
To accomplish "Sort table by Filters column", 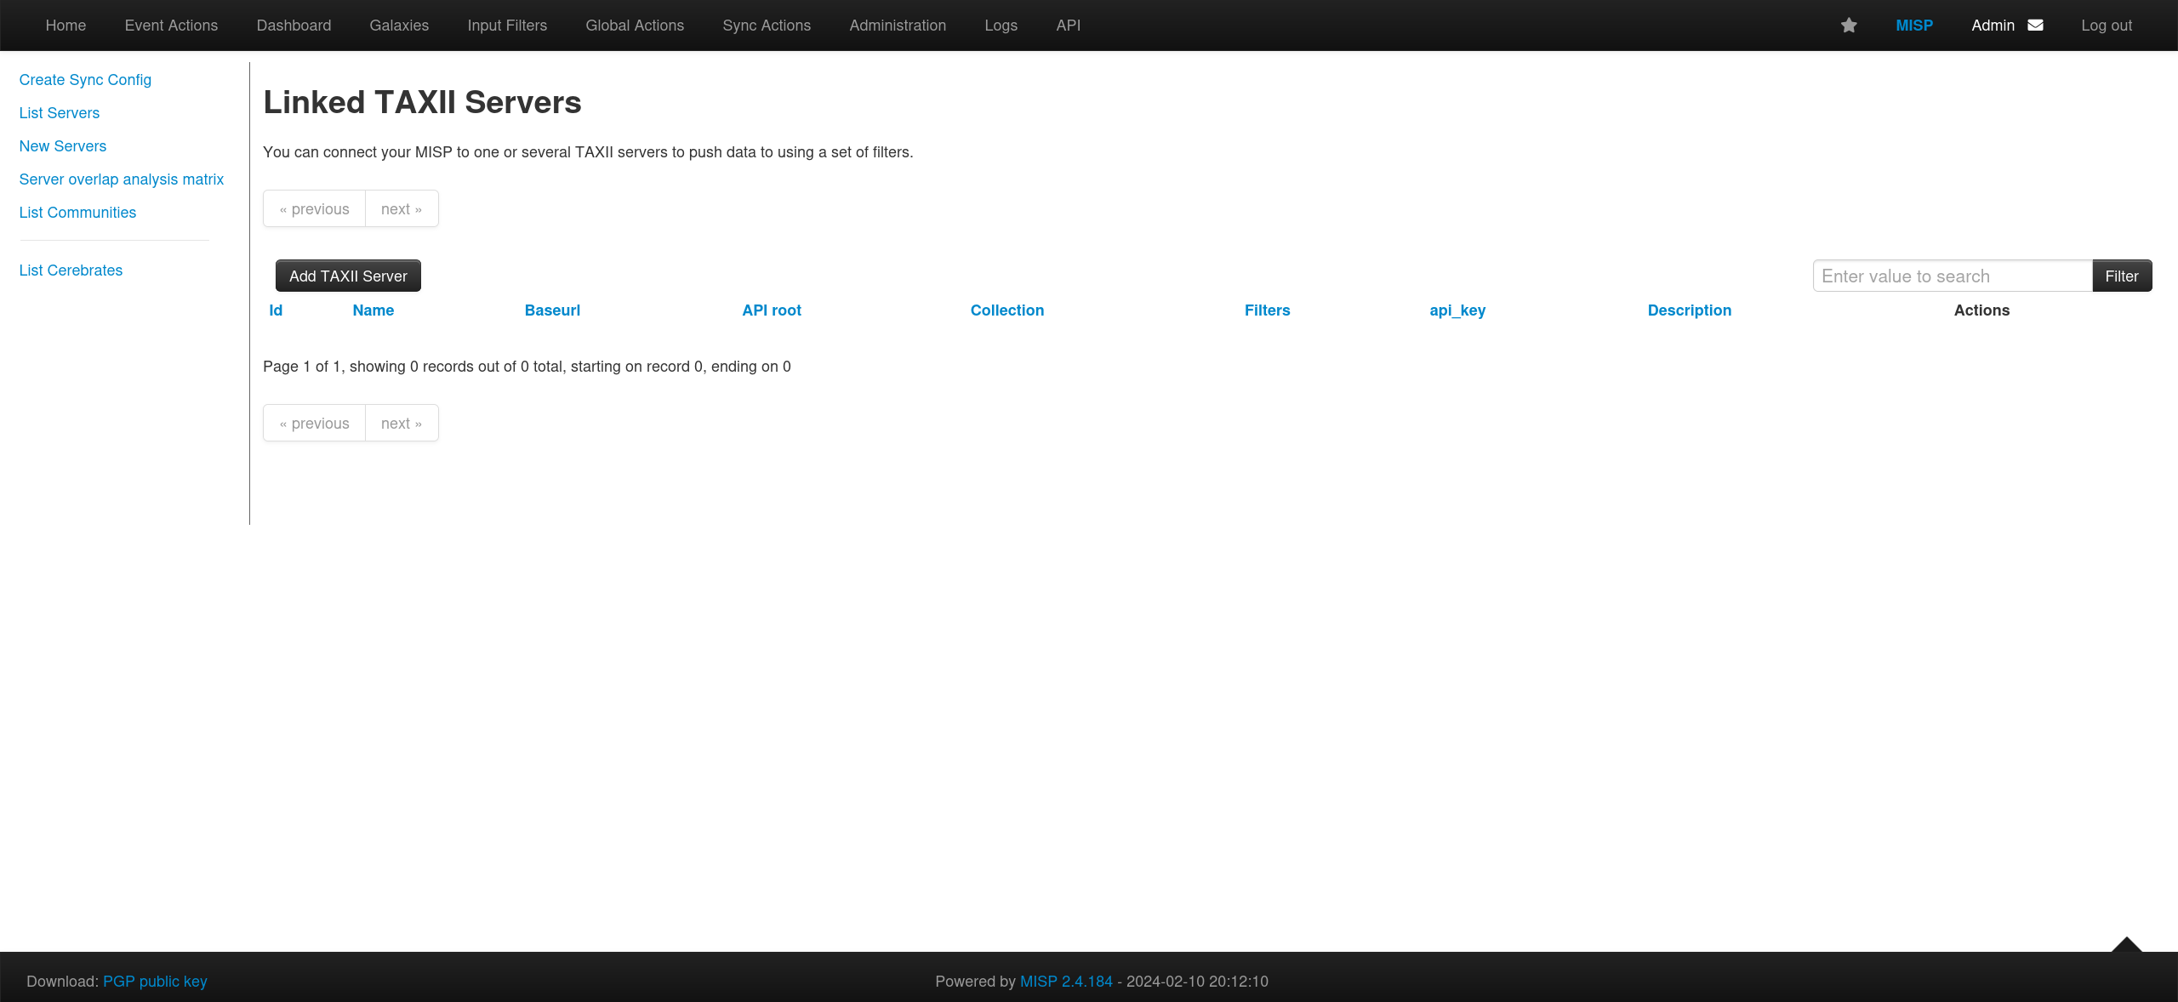I will click(1268, 310).
